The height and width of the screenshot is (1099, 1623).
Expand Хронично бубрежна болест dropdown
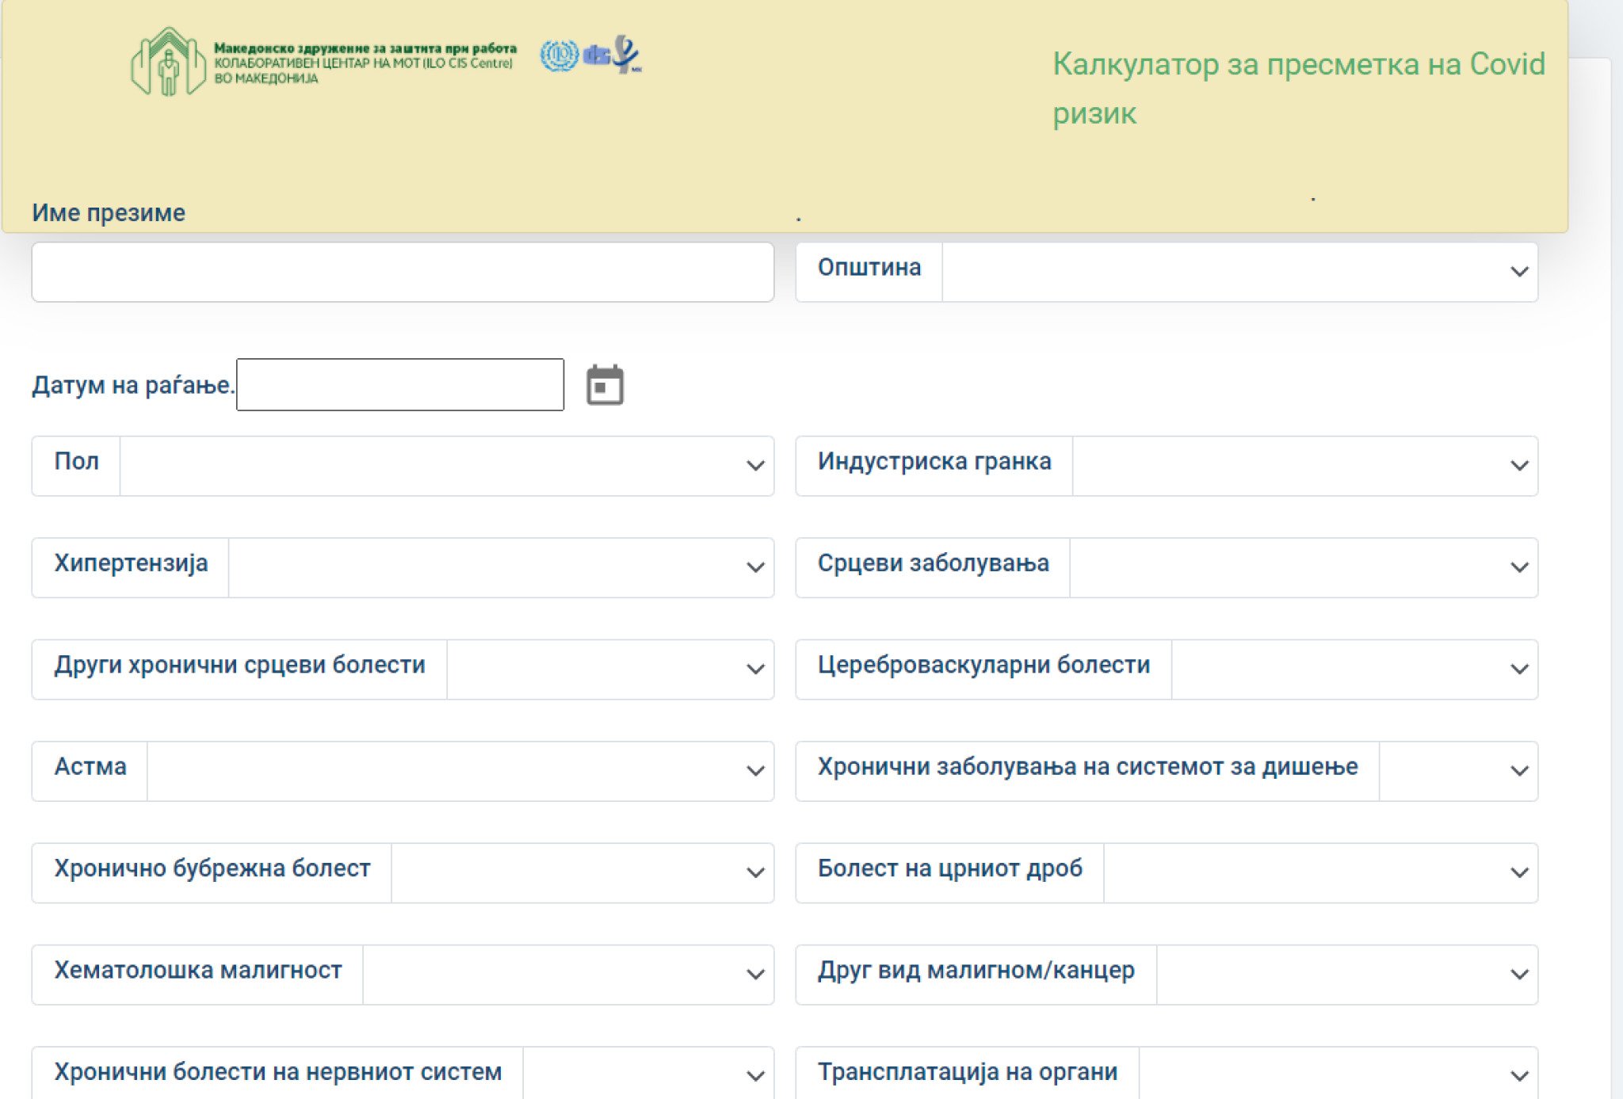point(582,872)
